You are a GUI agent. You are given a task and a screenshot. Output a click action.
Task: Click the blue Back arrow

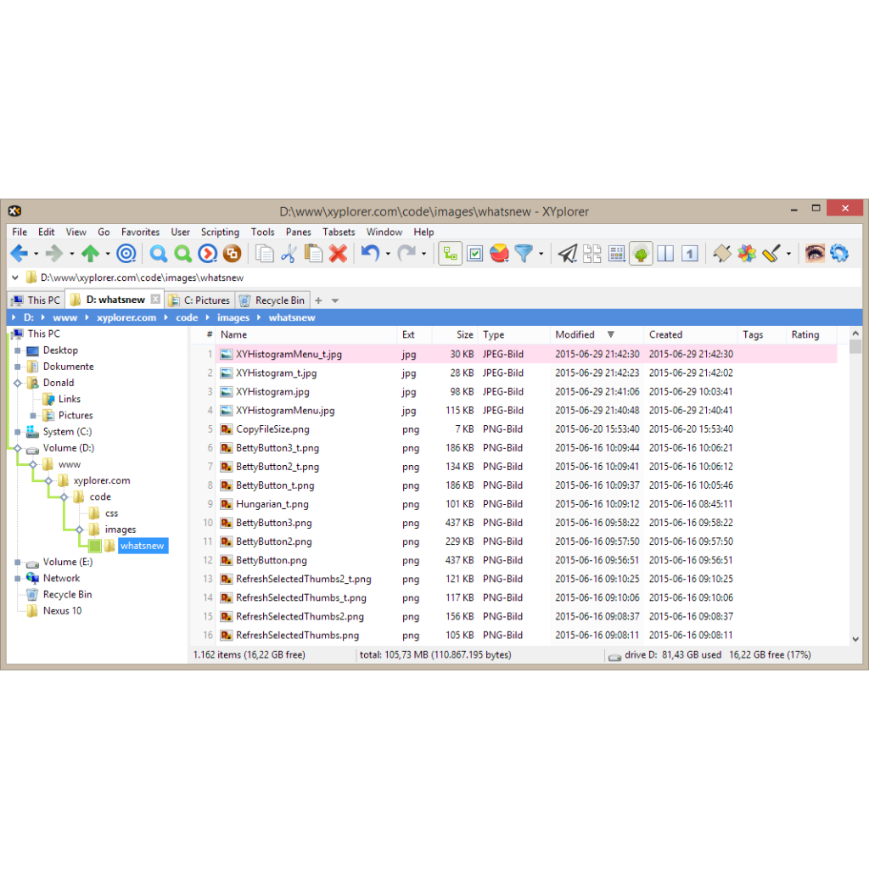(x=20, y=254)
